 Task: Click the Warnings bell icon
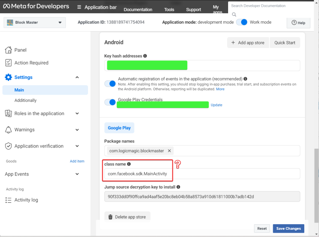8,130
